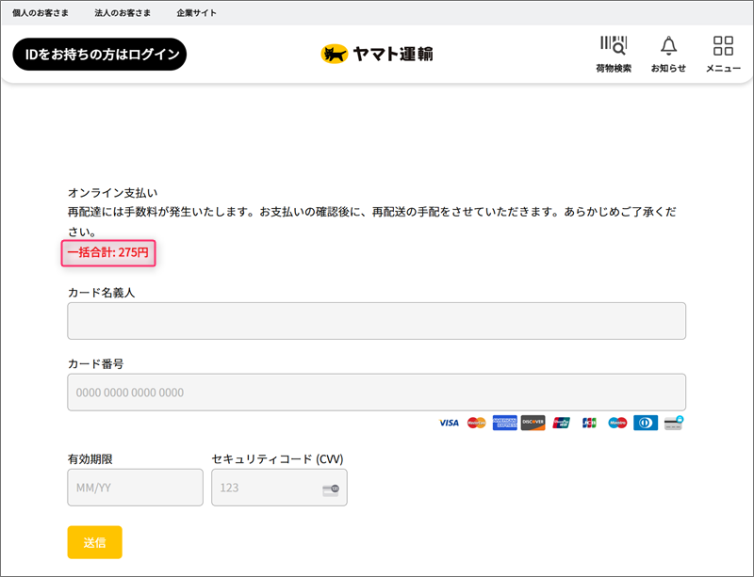Image resolution: width=754 pixels, height=577 pixels.
Task: Focus the カード番号 input field
Action: 376,393
